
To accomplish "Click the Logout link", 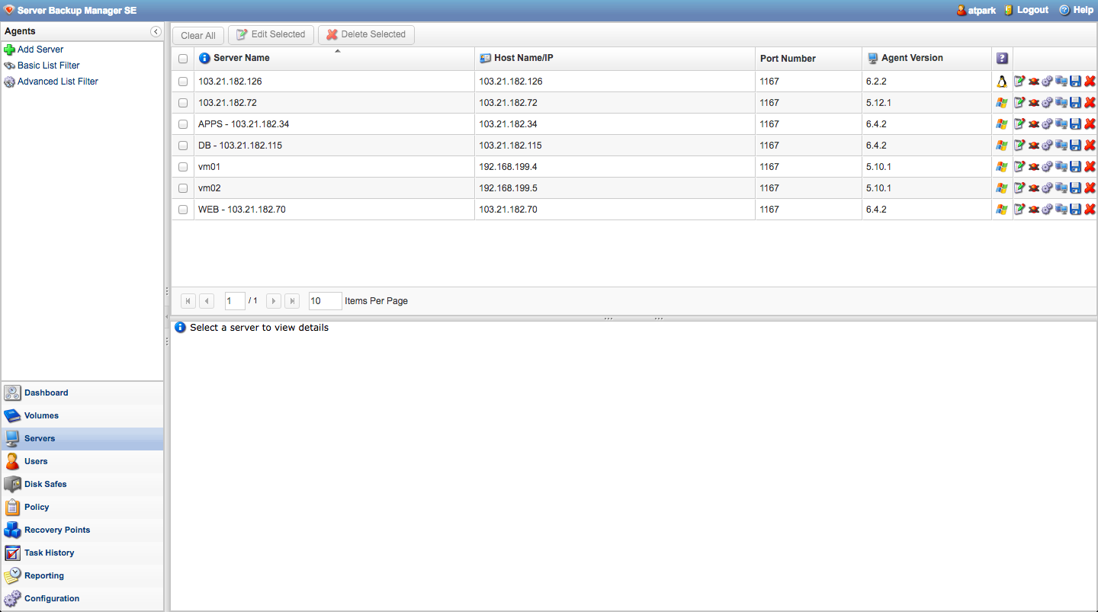I will coord(1032,11).
